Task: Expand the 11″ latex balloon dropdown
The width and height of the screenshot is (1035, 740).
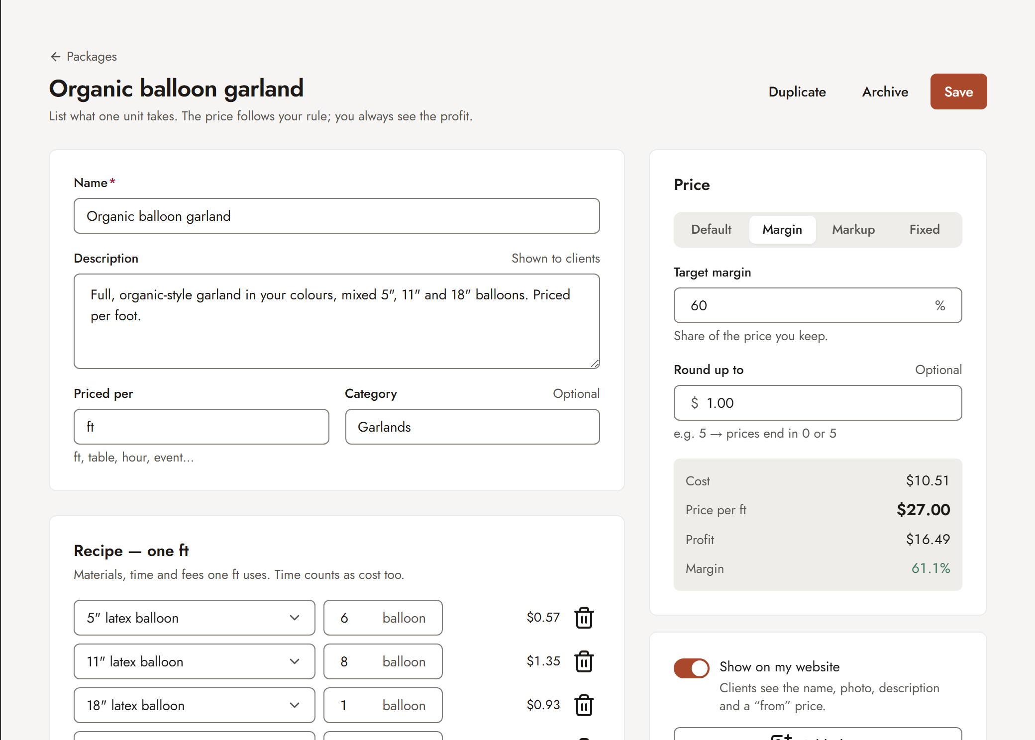Action: pos(195,661)
